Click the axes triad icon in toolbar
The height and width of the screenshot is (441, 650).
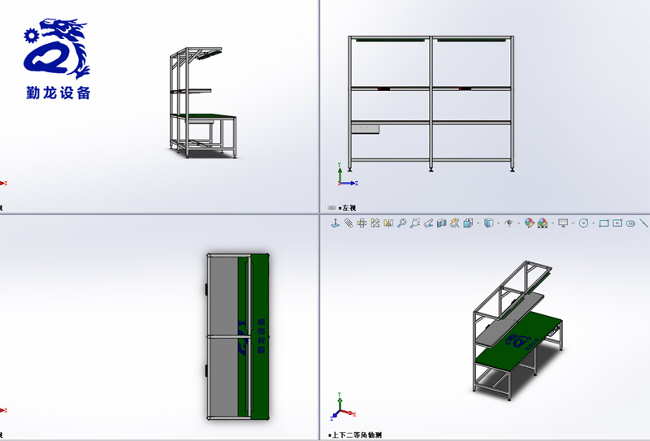tap(335, 223)
